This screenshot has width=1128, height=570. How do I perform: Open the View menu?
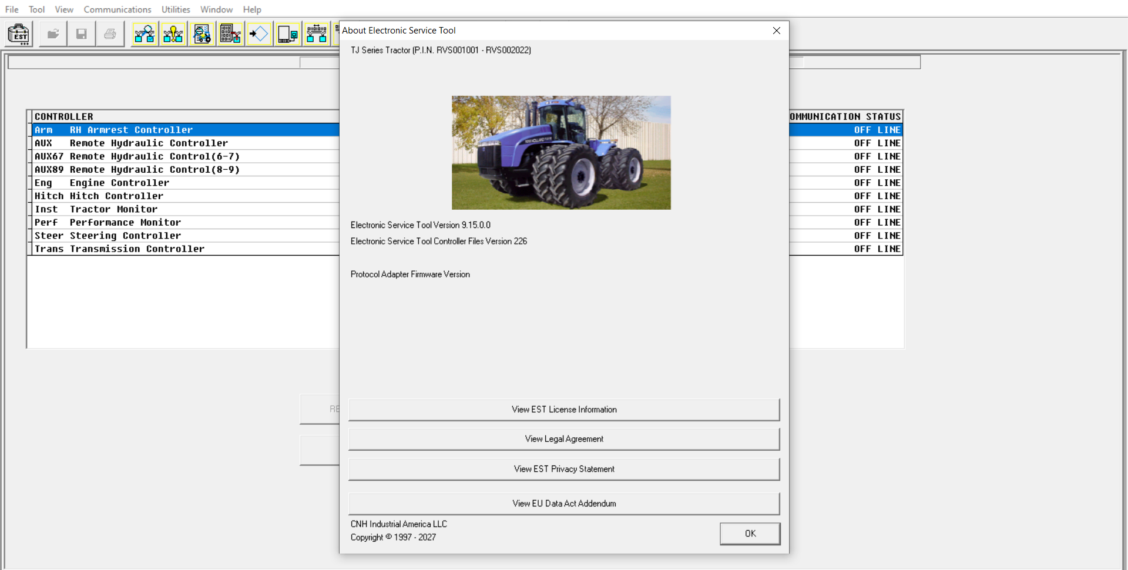click(64, 9)
